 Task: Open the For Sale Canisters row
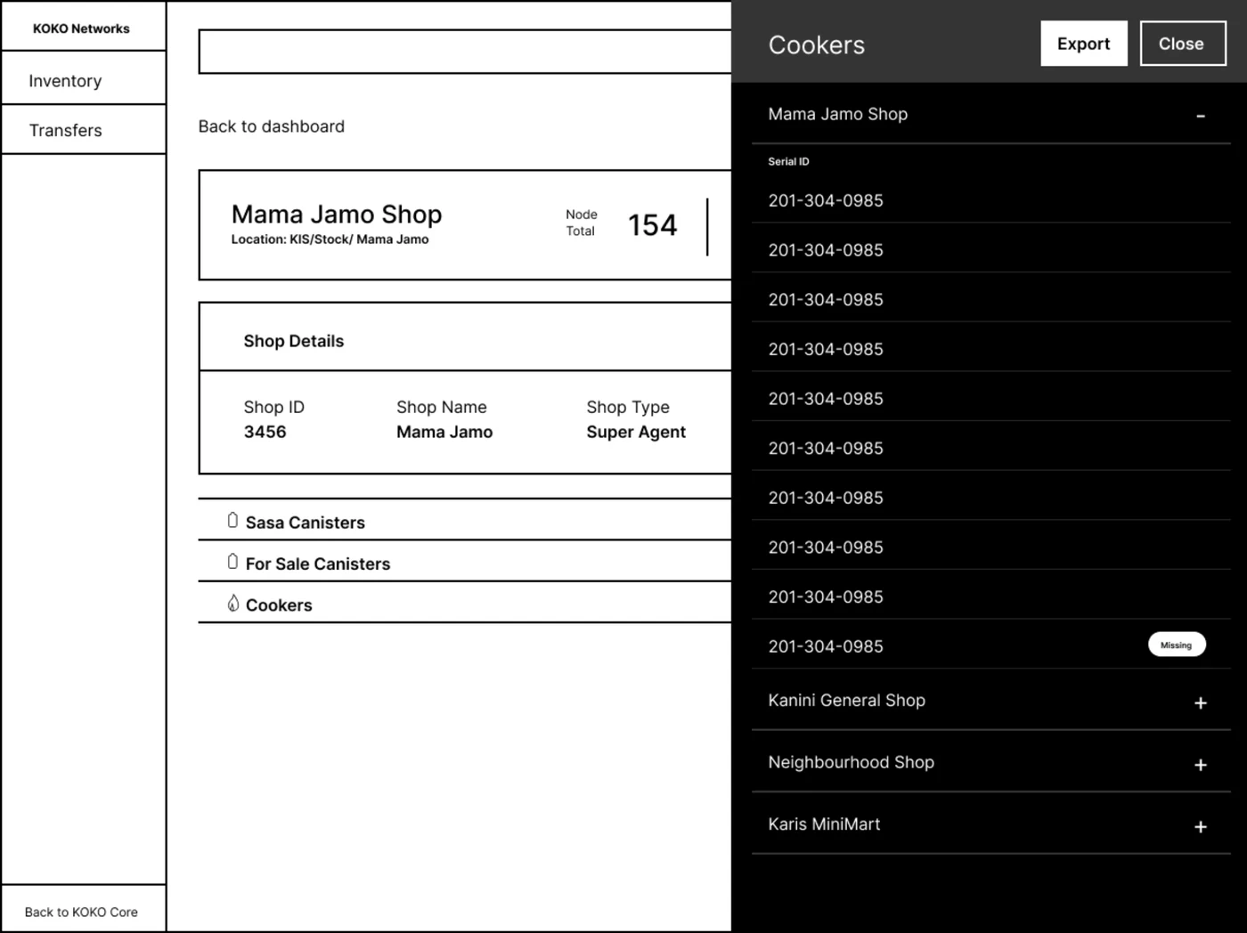click(465, 562)
